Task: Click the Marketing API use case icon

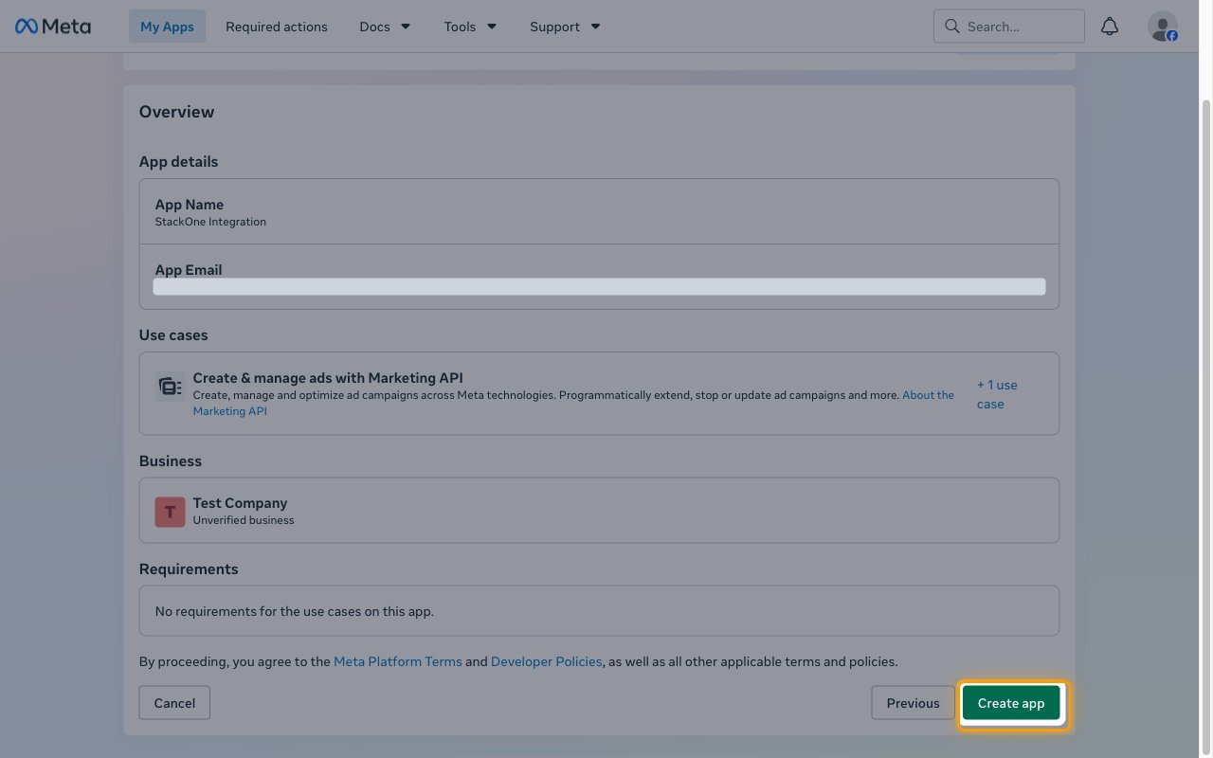Action: tap(170, 386)
